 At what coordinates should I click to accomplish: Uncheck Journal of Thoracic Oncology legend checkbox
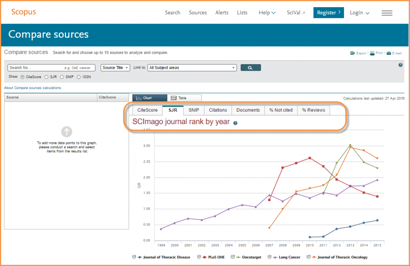coord(309,257)
